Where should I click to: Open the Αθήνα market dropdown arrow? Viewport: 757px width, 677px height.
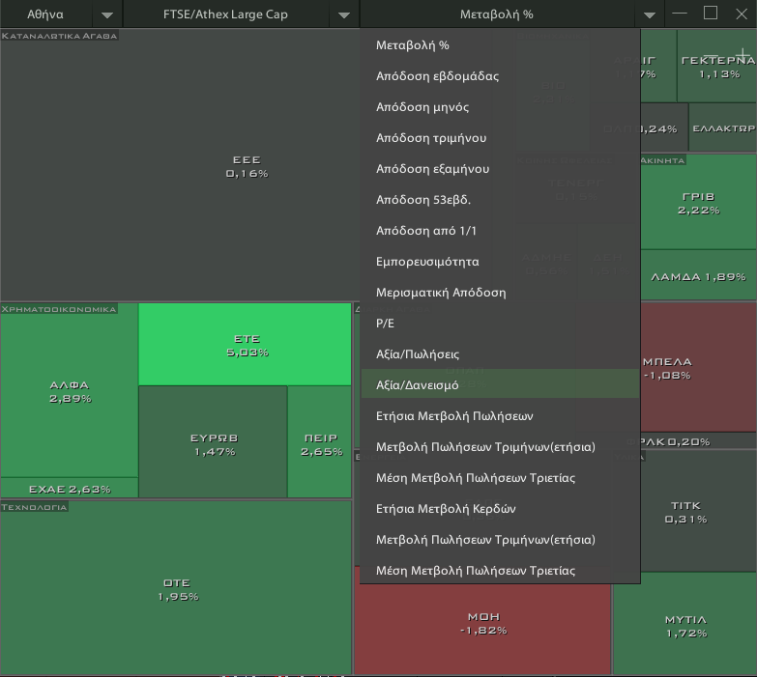coord(107,14)
